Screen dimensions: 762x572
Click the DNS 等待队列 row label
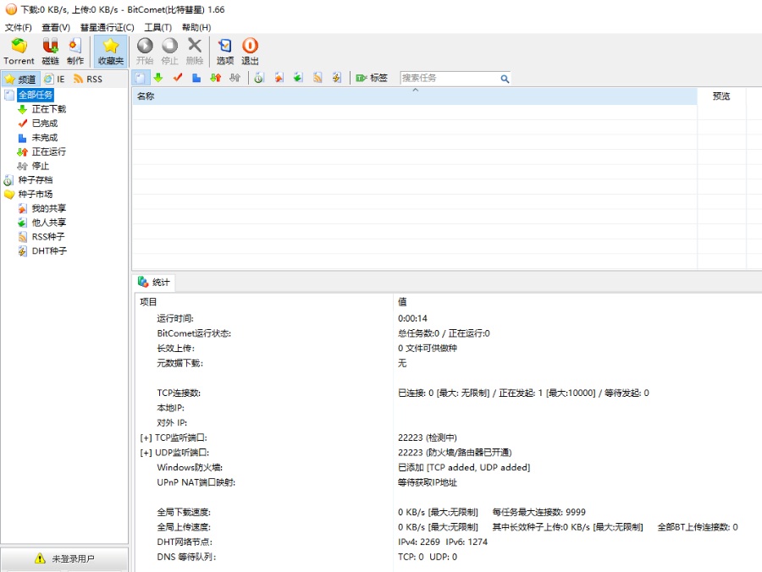[186, 557]
